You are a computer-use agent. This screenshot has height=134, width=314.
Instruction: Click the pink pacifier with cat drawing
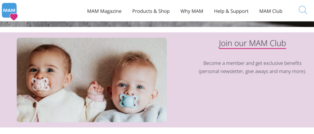click(40, 84)
